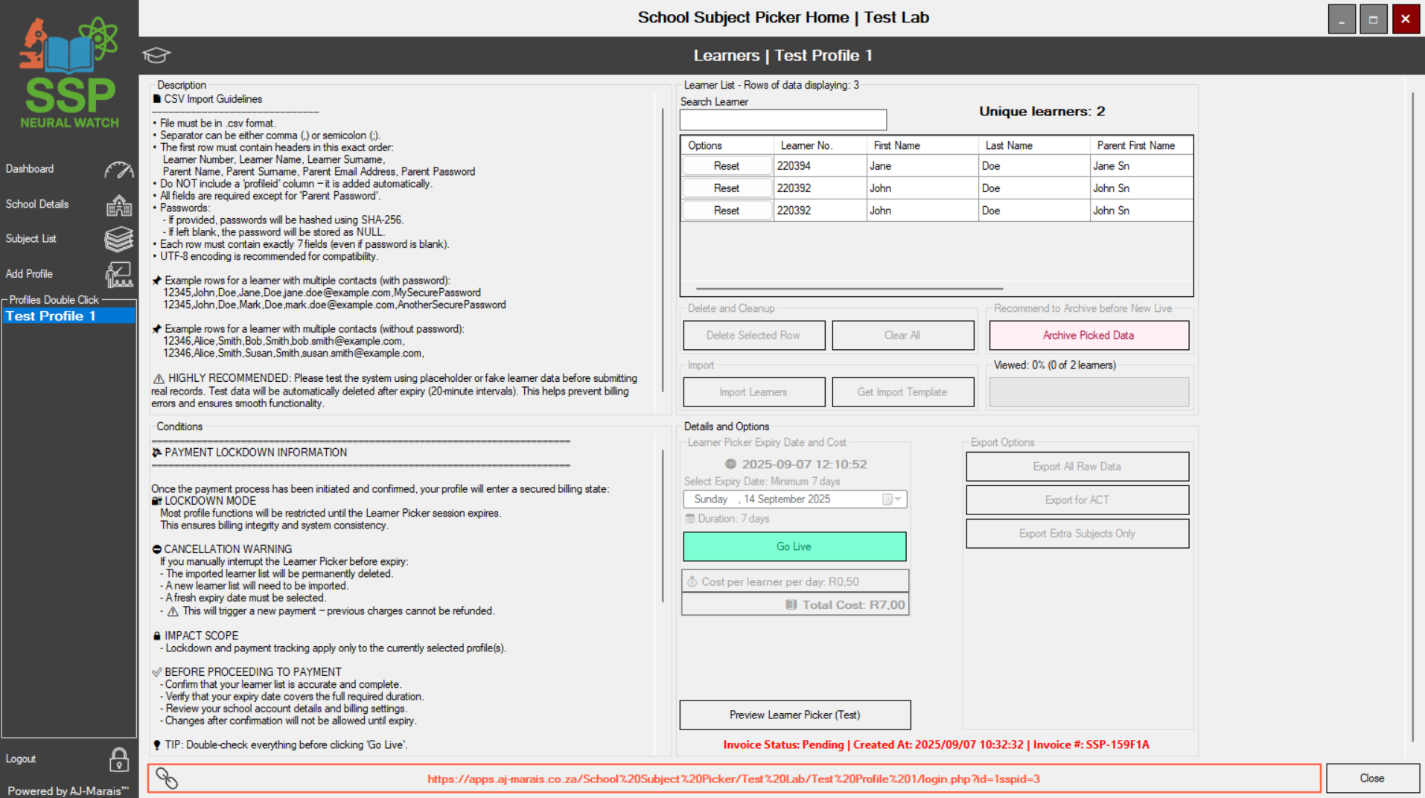Click the graduation cap icon in header
The image size is (1425, 798).
click(x=156, y=55)
